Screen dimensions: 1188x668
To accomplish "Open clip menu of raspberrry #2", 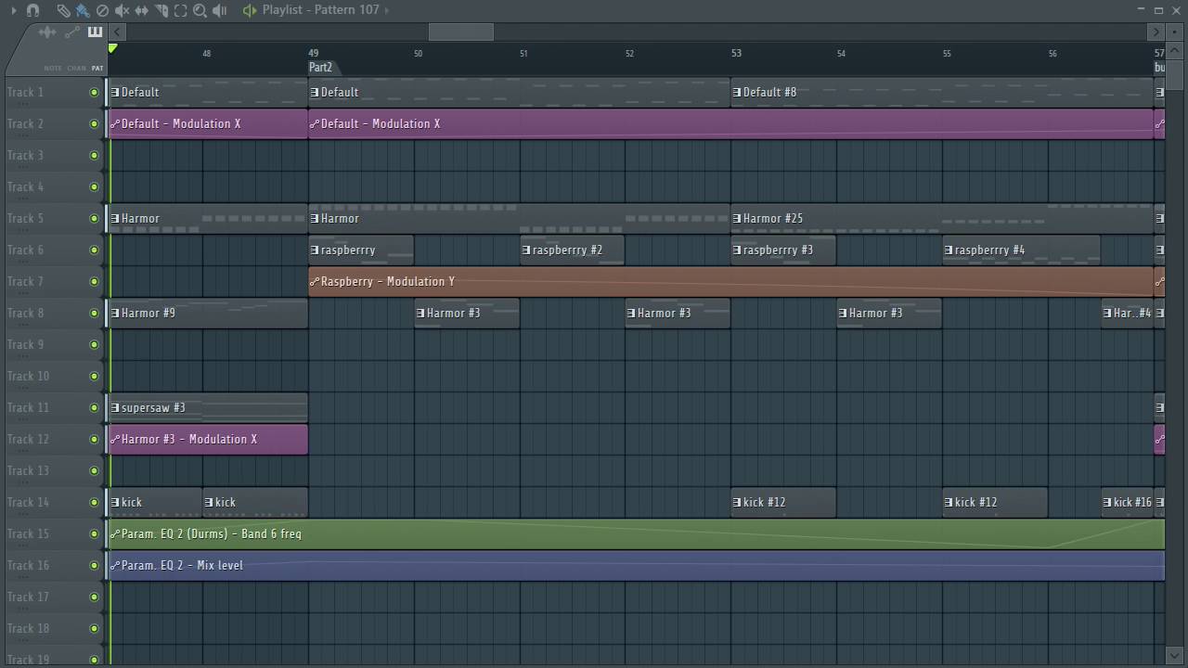I will tap(526, 250).
